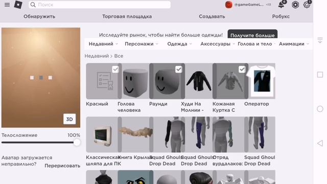The width and height of the screenshot is (327, 184).
Task: Click the Все breadcrumb
Action: coord(119,56)
